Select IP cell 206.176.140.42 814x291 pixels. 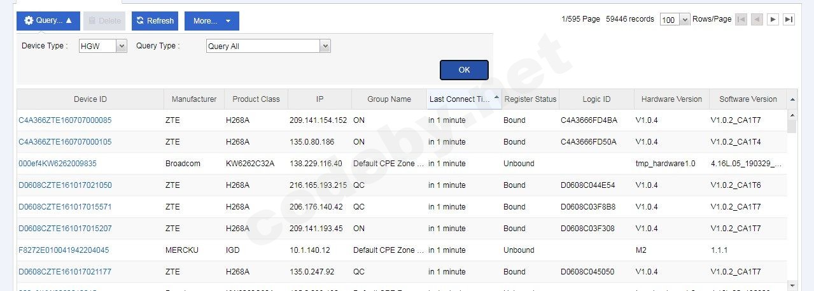316,207
